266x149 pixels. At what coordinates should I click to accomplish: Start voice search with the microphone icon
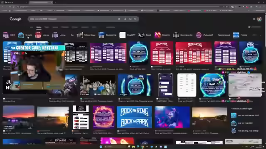click(x=125, y=19)
